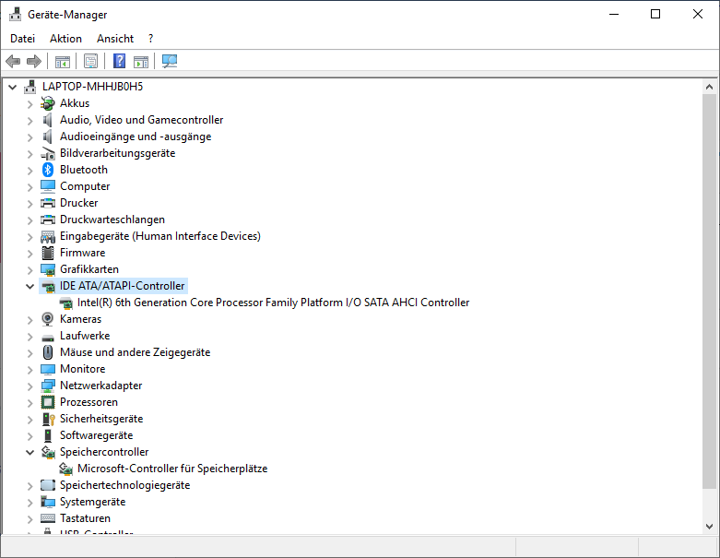This screenshot has width=720, height=558.
Task: Select the Speichertechnologiegeräte entry
Action: [x=124, y=485]
